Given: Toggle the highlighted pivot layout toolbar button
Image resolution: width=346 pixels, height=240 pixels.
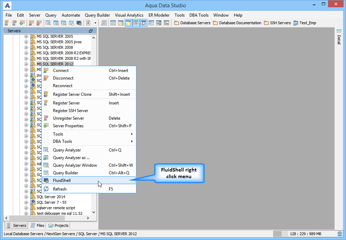Looking at the screenshot, I should [x=144, y=23].
